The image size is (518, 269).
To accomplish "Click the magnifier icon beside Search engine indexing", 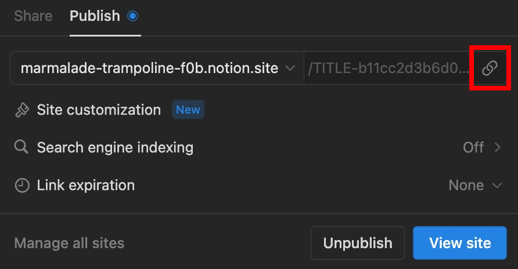I will click(x=21, y=147).
